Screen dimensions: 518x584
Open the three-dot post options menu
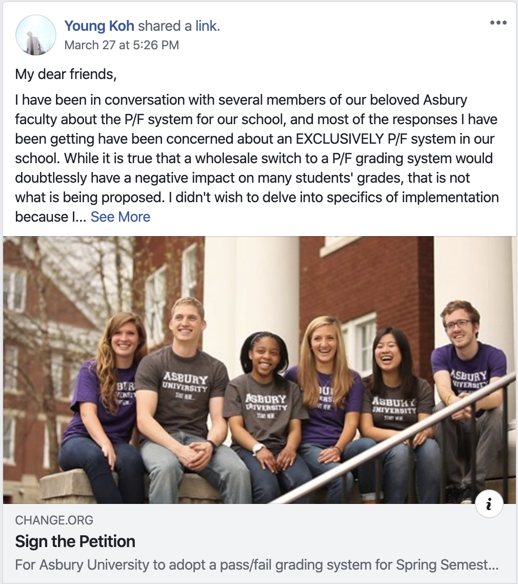[498, 23]
